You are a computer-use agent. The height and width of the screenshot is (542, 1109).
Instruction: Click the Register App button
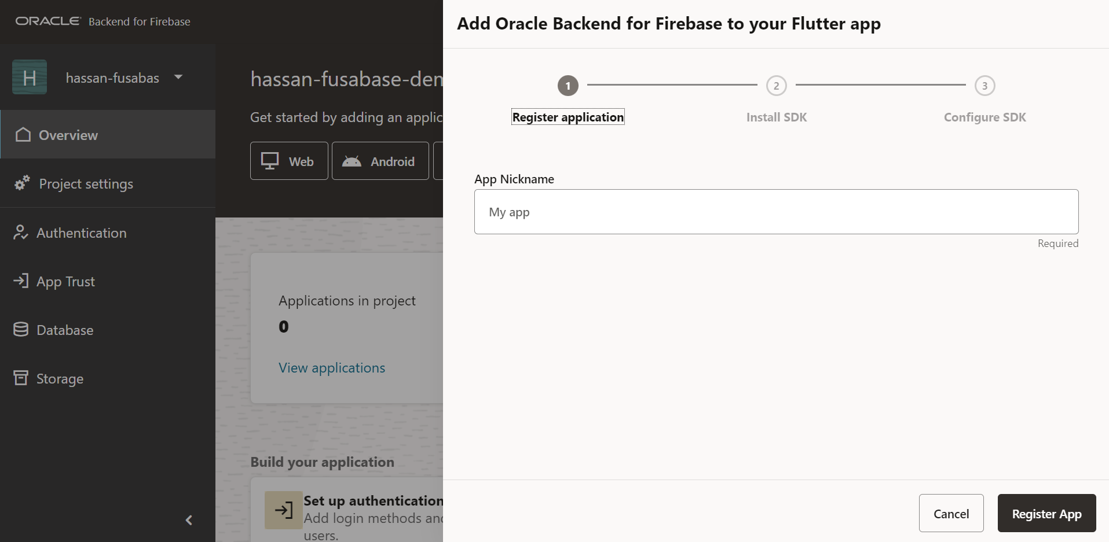pos(1047,513)
